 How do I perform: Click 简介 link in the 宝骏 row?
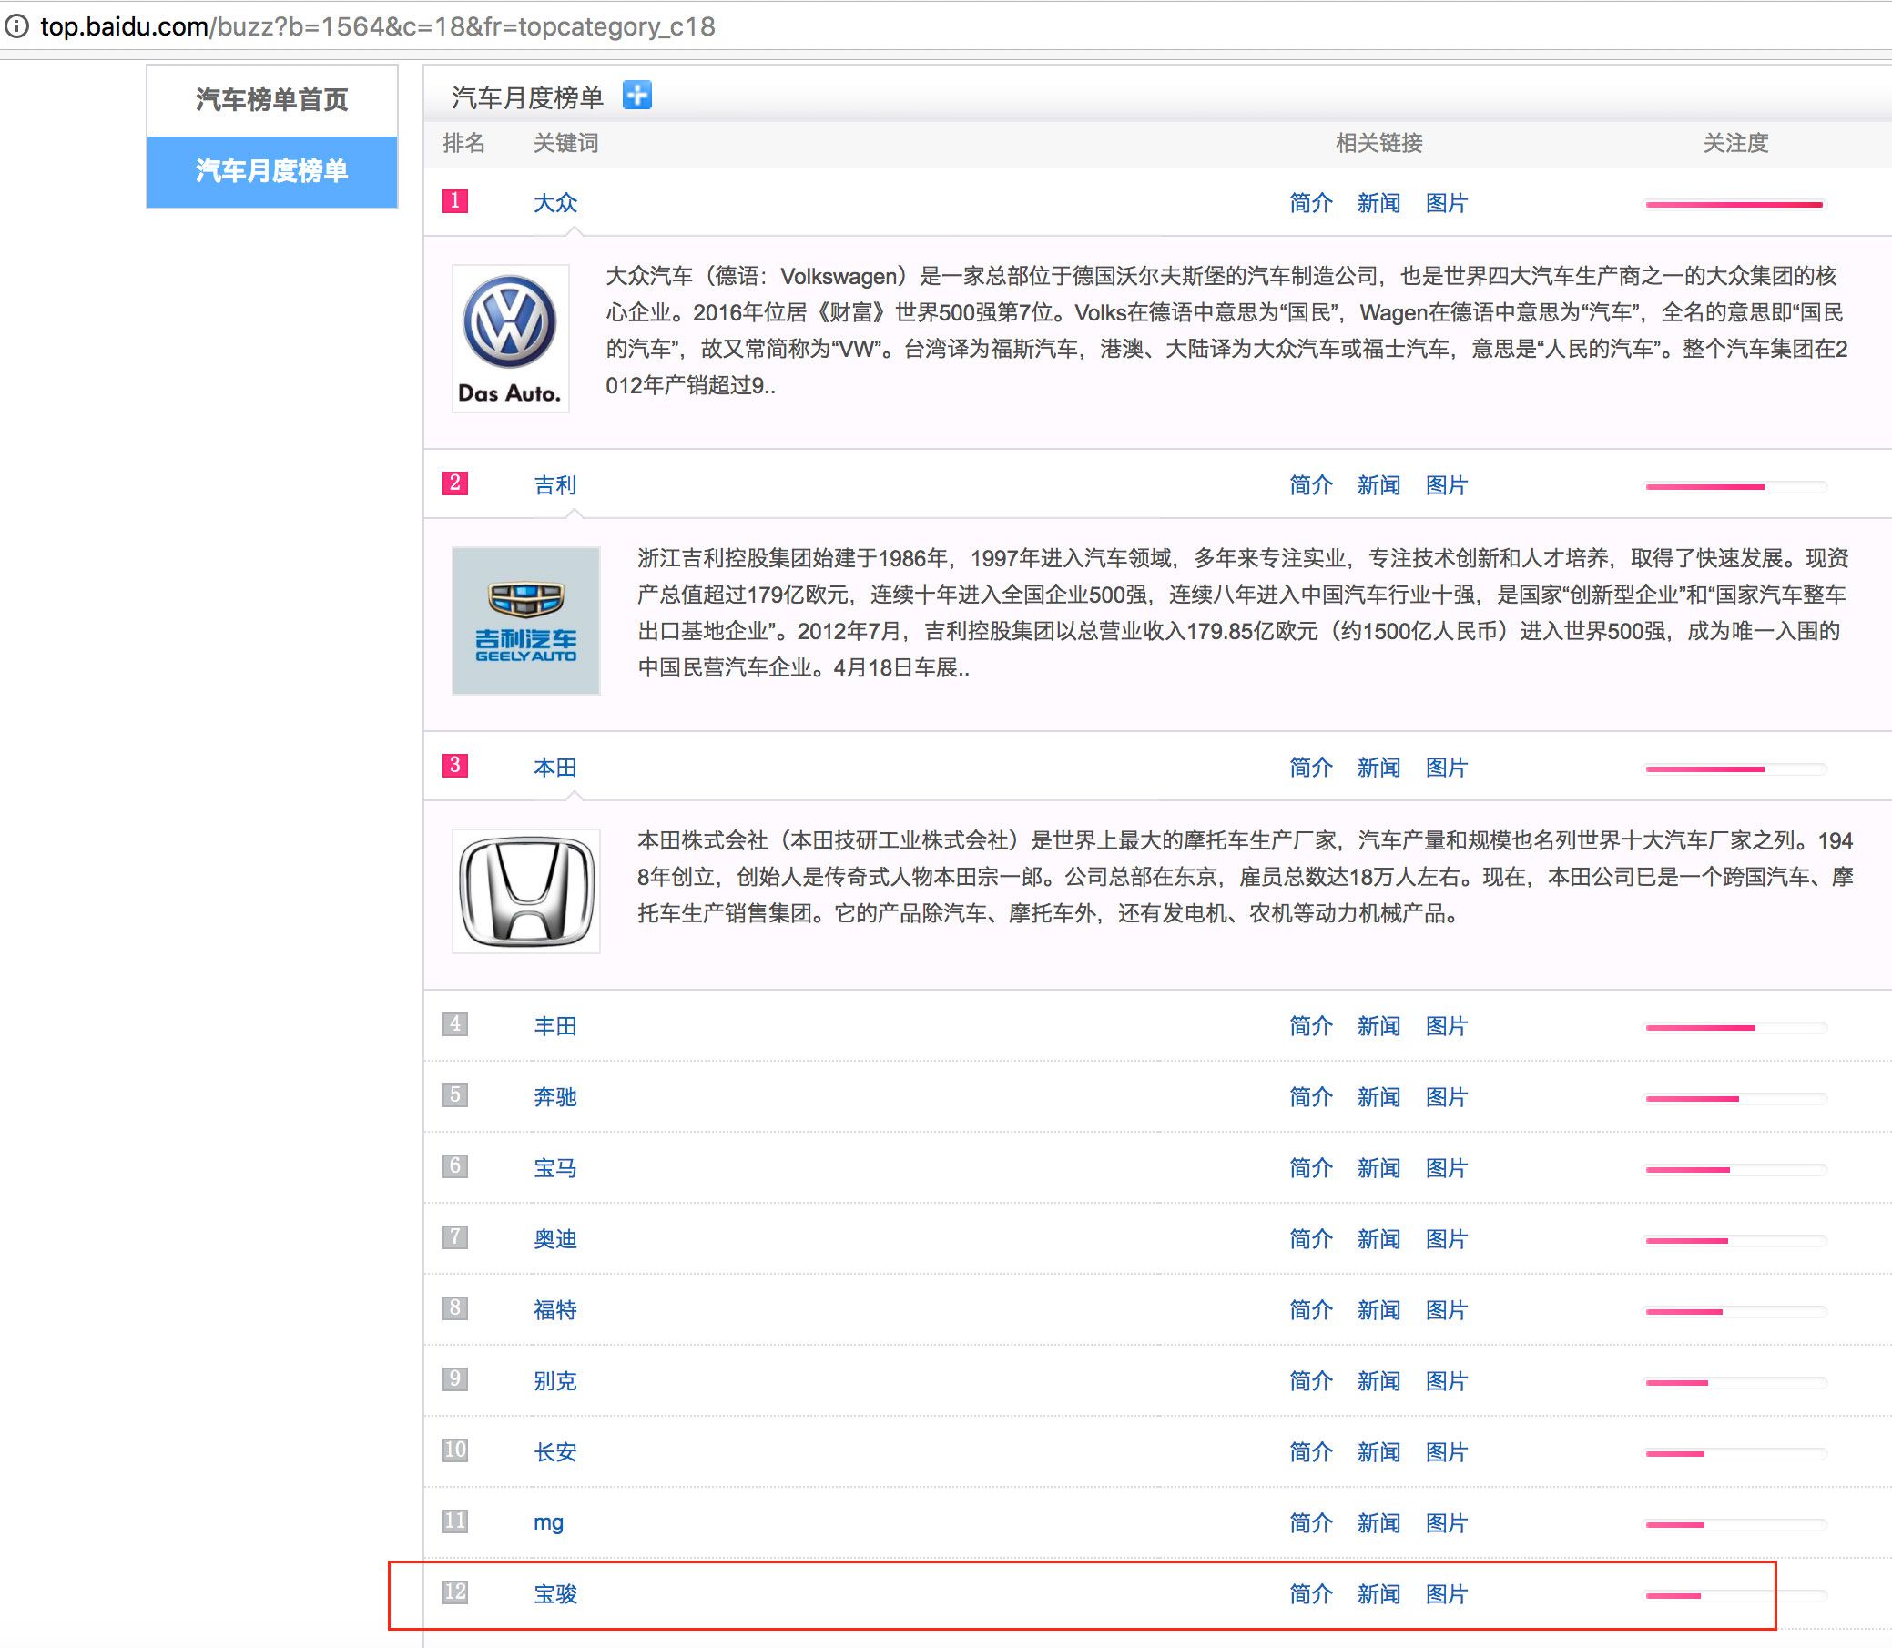(1311, 1594)
